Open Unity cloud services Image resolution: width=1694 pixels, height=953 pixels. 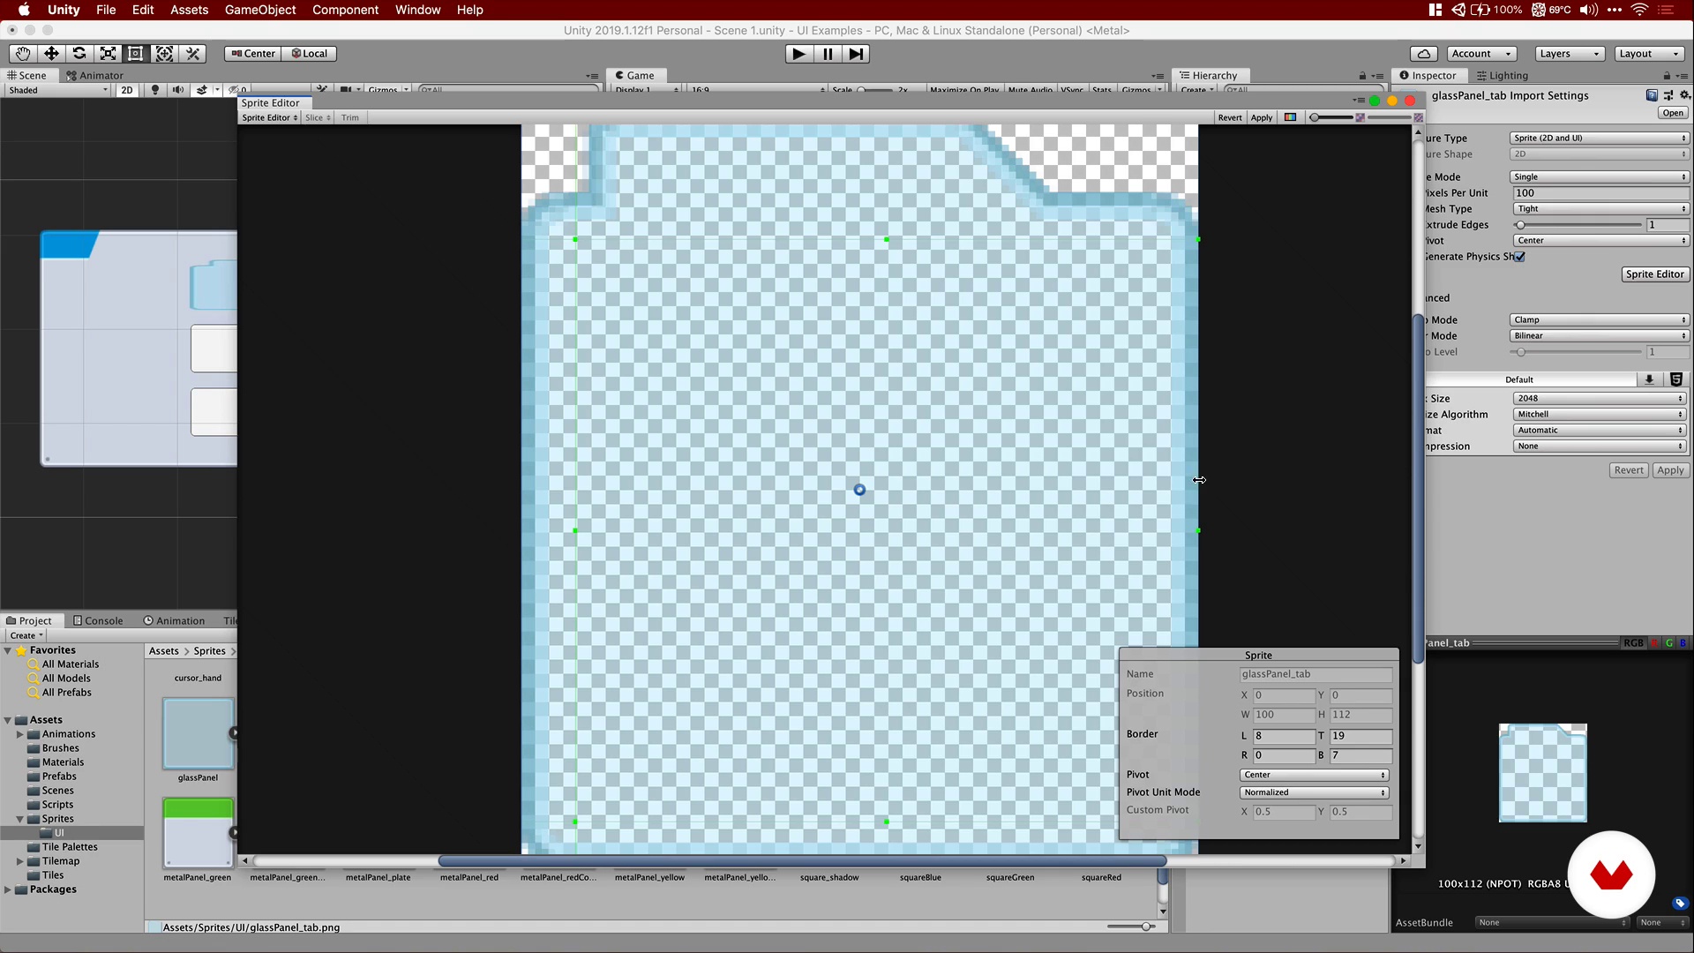(1424, 54)
